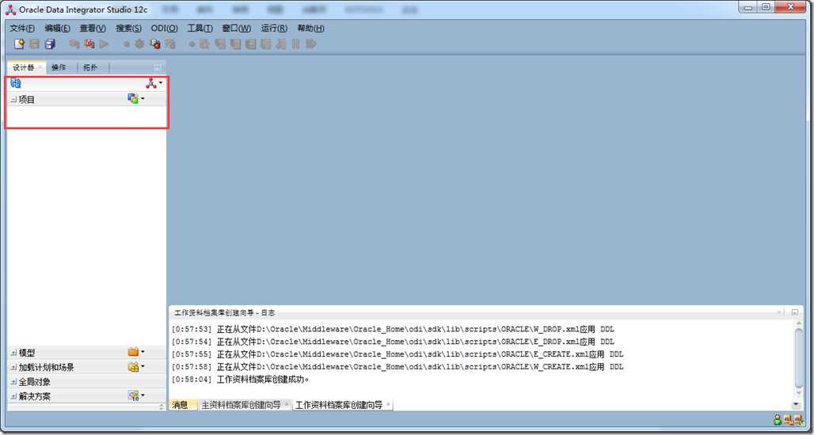Click log line with E_CREATE.xml

click(397, 354)
